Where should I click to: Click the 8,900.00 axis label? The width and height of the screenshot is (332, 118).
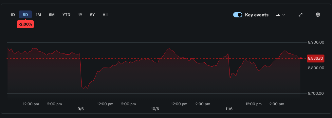[x=316, y=42]
